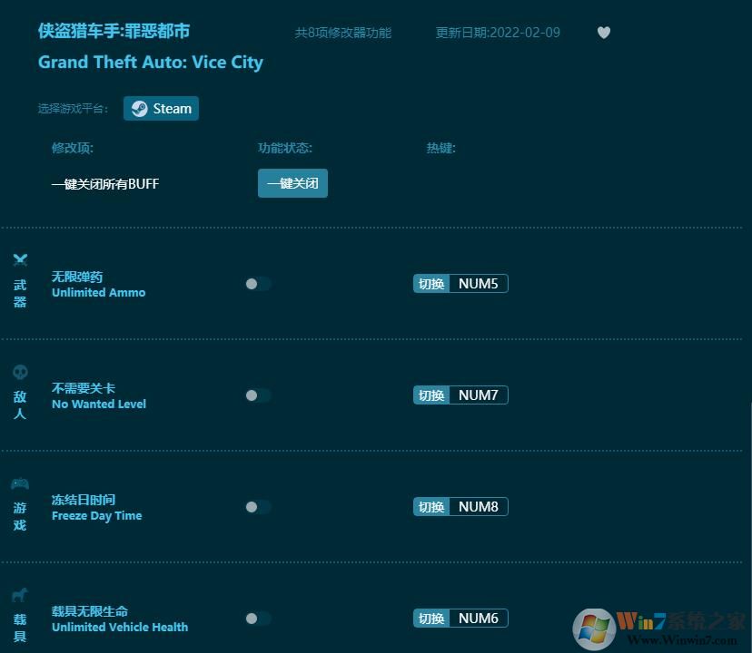This screenshot has width=752, height=653.
Task: Click the 功能状态 column header
Action: pyautogui.click(x=285, y=148)
